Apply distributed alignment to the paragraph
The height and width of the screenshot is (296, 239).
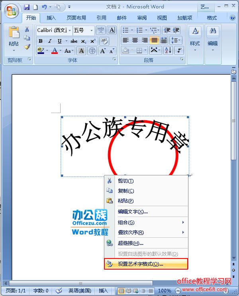click(164, 40)
